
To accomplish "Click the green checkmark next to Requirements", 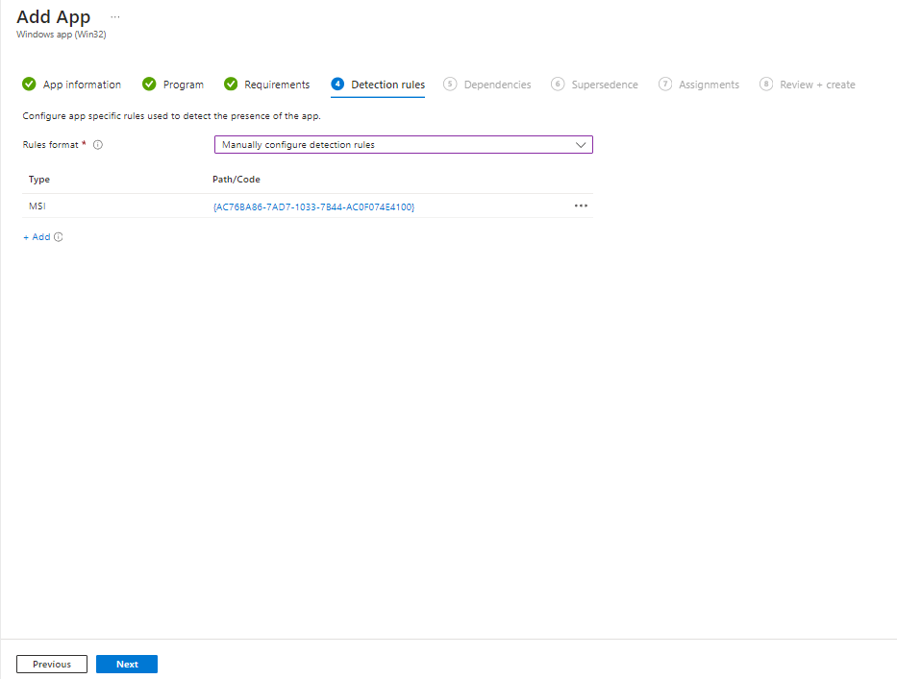I will [231, 85].
